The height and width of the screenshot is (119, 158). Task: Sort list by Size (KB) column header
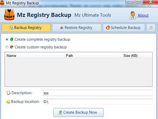pos(127,56)
